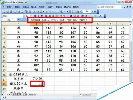Expand the Name Box dropdown arrow
The image size is (133, 100).
(19, 20)
